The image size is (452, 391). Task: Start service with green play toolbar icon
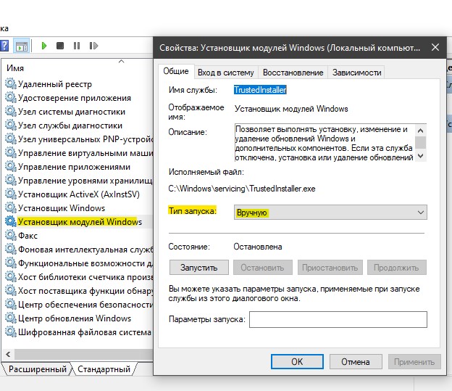click(x=43, y=46)
